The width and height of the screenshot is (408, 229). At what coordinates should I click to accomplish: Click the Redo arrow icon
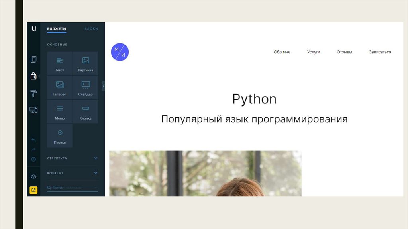click(33, 150)
